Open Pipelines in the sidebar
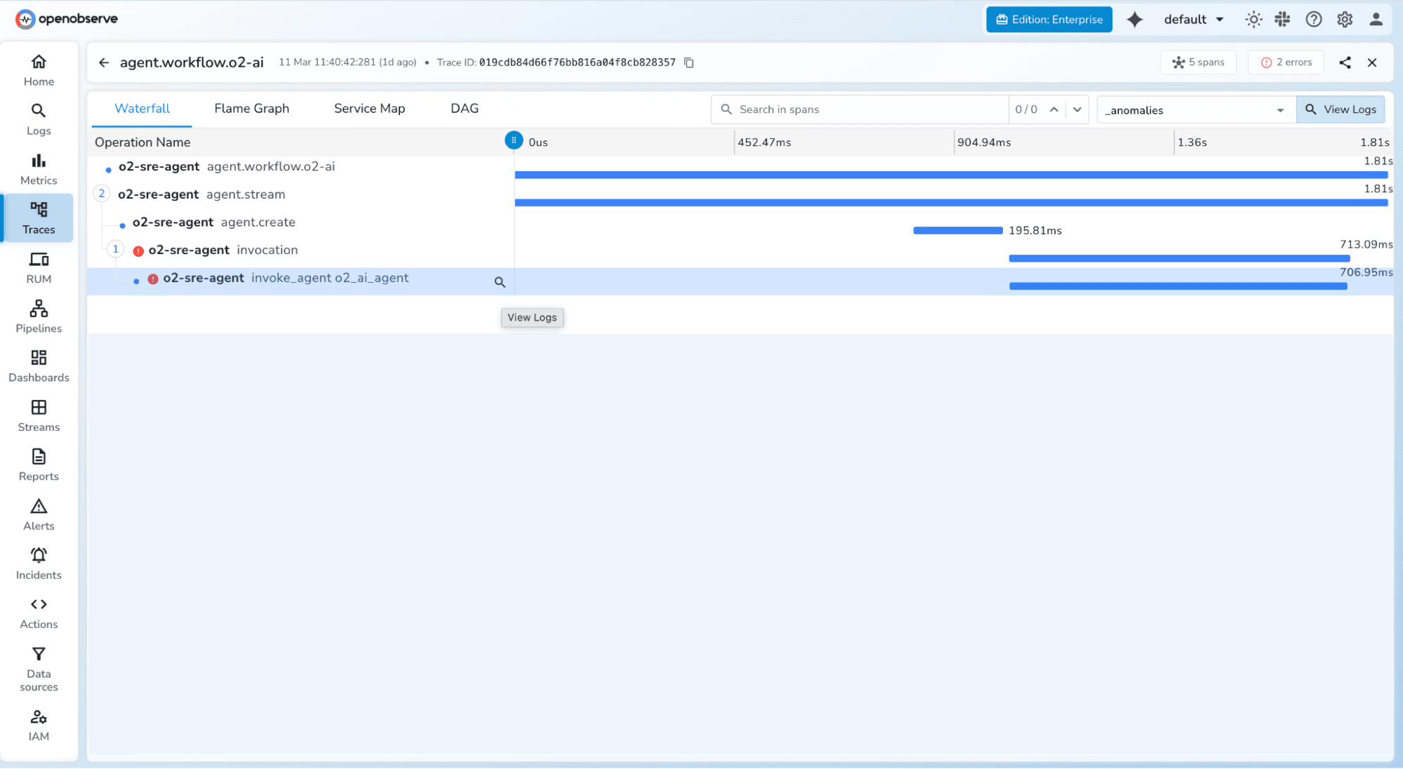Image resolution: width=1403 pixels, height=769 pixels. (39, 316)
